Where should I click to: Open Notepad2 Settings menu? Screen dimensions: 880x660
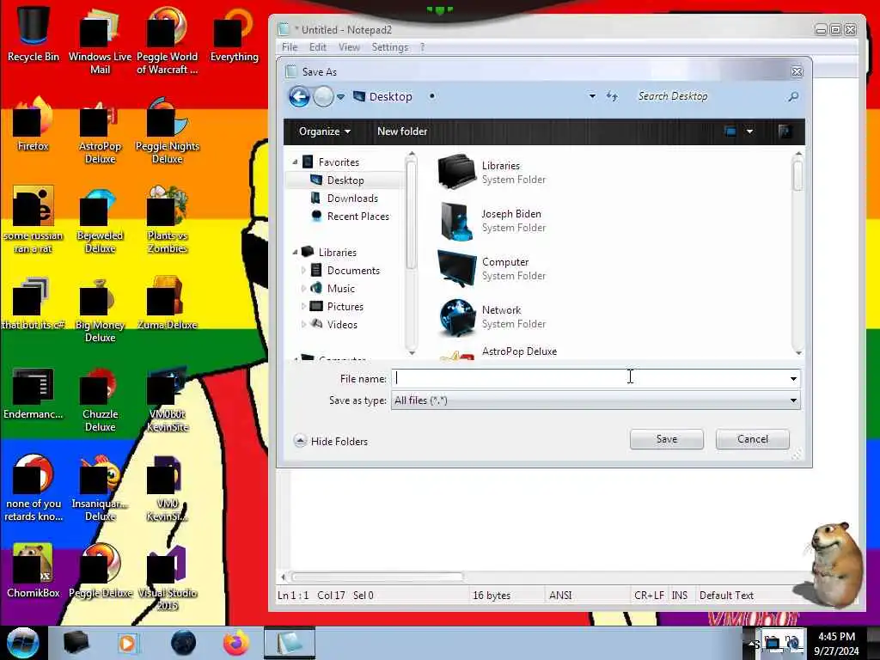tap(389, 47)
